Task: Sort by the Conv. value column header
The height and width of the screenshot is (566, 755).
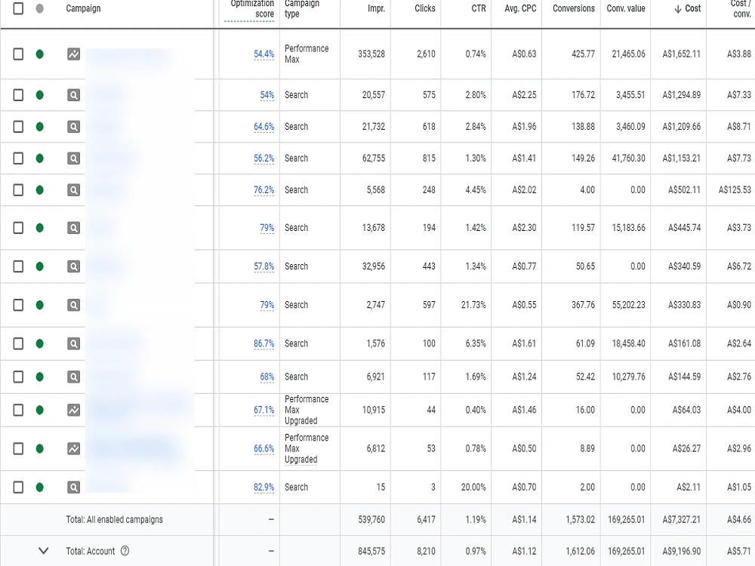Action: pyautogui.click(x=625, y=8)
